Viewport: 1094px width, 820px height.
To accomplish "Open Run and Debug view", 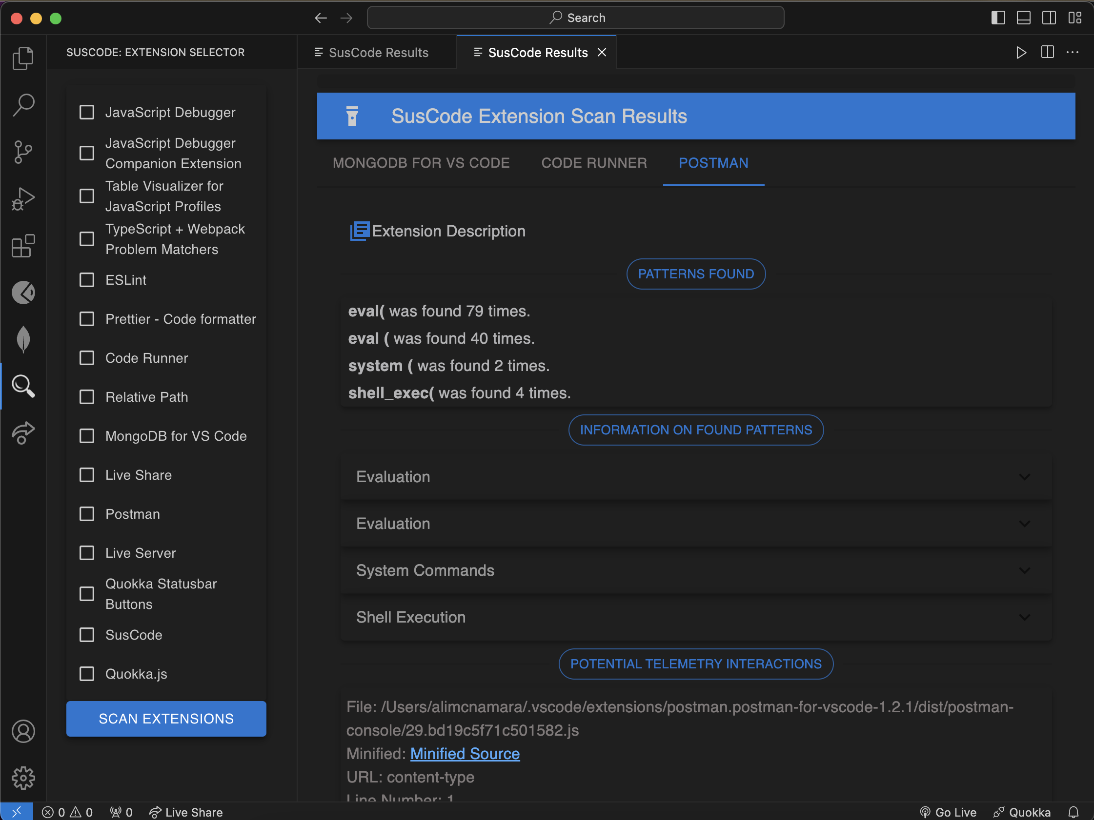I will tap(23, 199).
